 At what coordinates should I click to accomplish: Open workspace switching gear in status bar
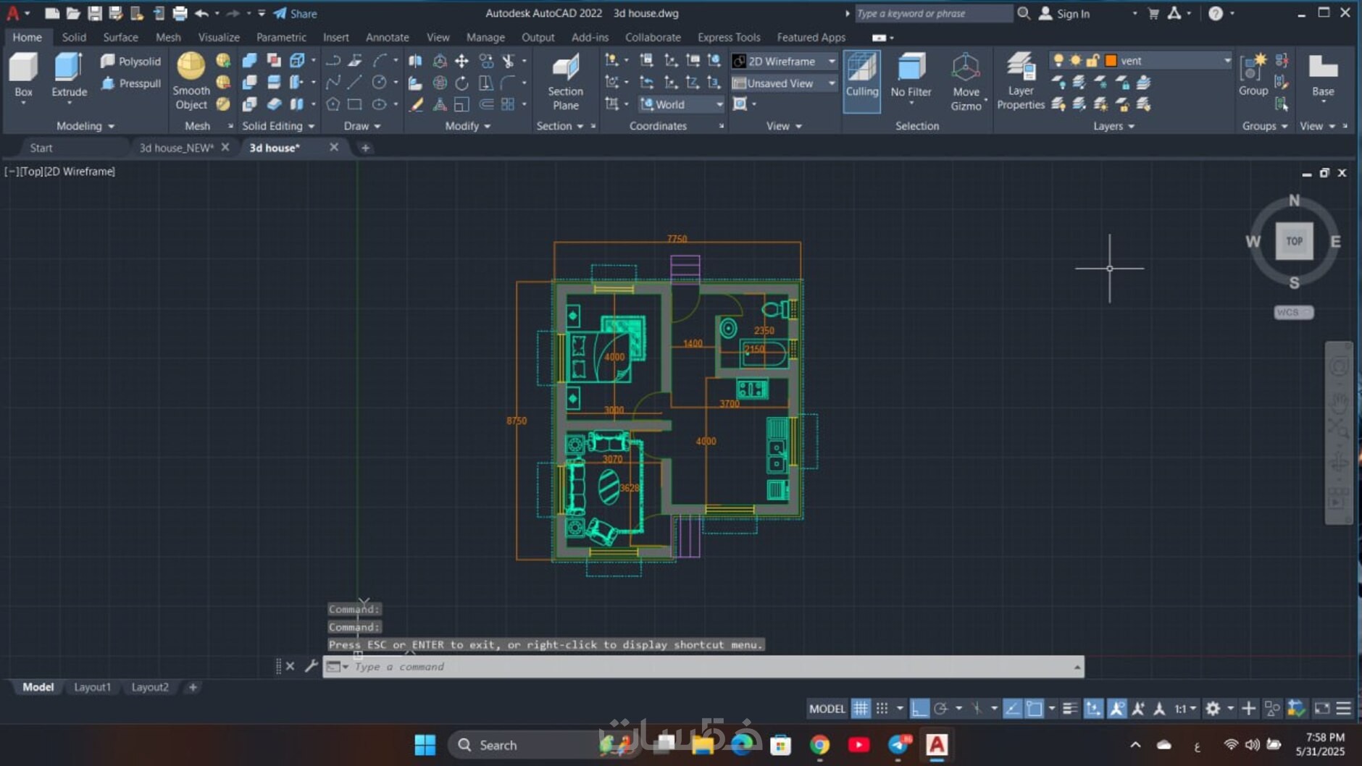pos(1213,709)
